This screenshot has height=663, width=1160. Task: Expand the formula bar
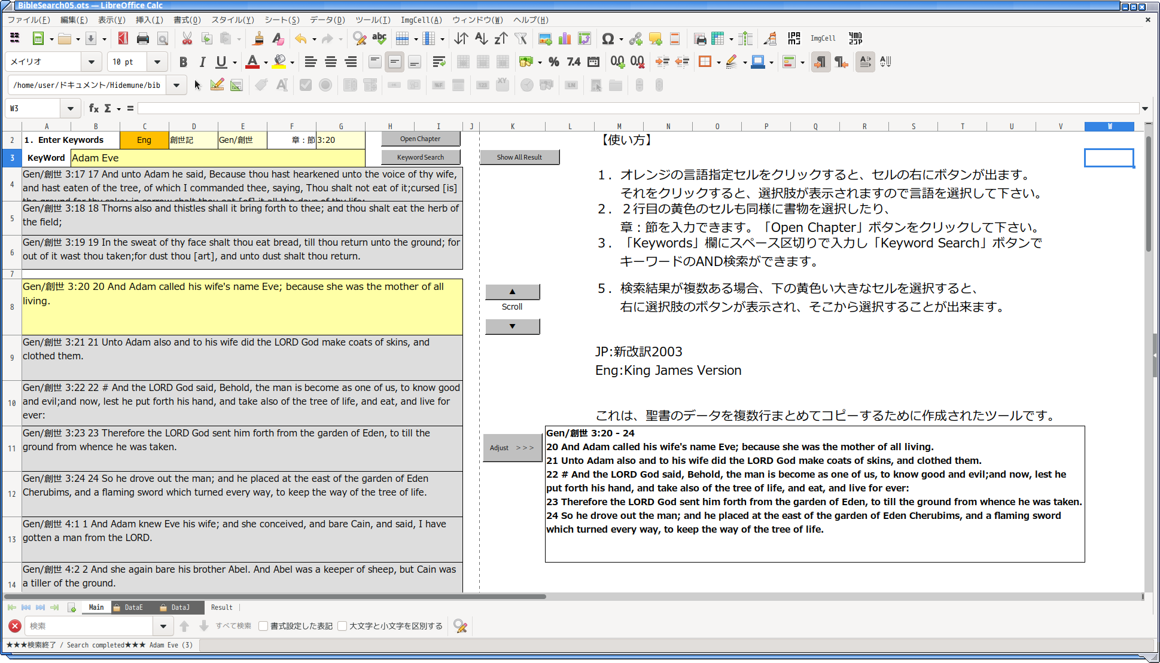(1145, 108)
